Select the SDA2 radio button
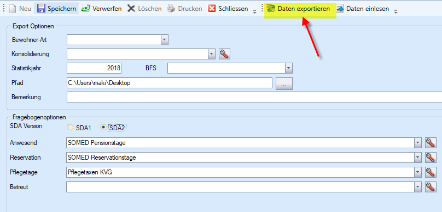 (103, 128)
